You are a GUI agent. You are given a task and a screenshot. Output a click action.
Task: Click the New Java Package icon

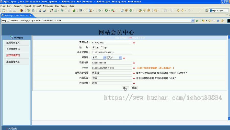tap(126, 10)
